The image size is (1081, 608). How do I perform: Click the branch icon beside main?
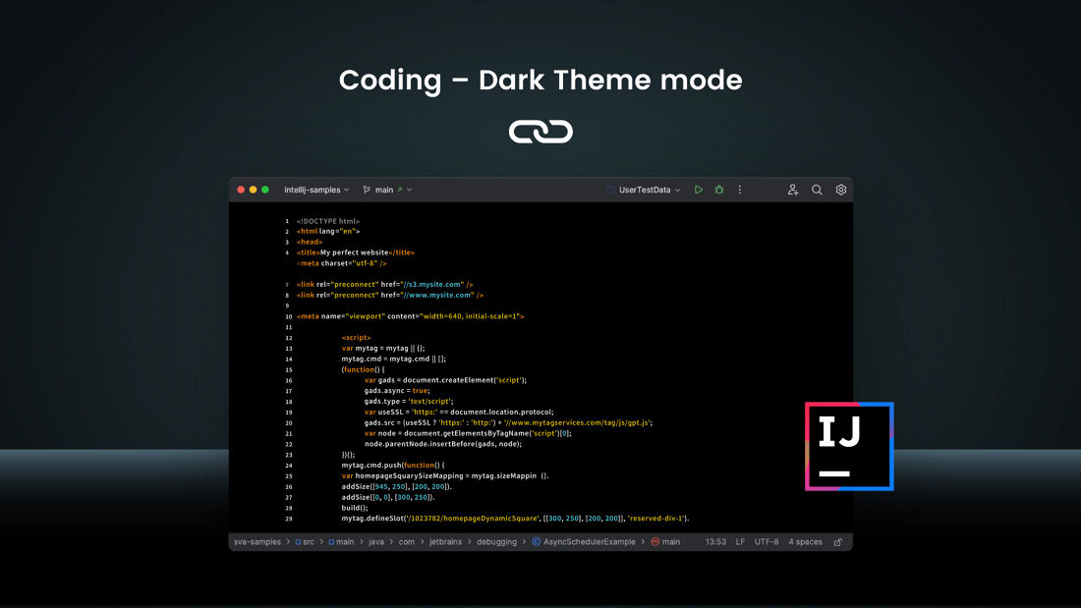click(x=365, y=190)
